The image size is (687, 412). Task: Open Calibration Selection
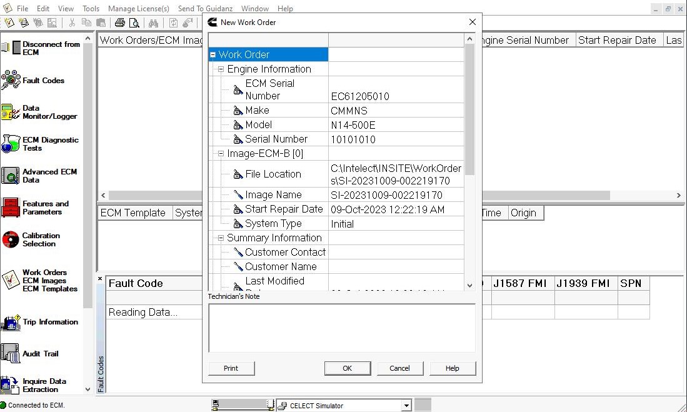pyautogui.click(x=31, y=239)
